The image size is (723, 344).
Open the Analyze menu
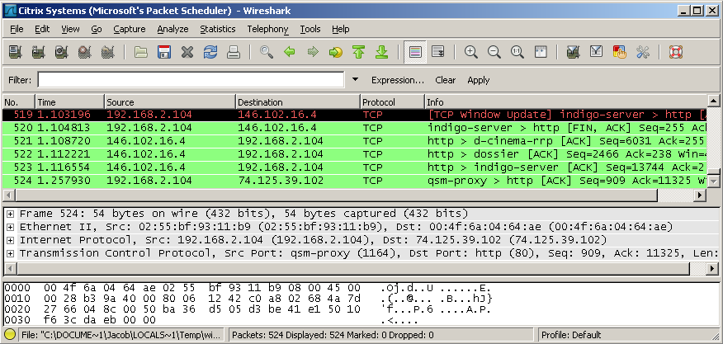172,29
